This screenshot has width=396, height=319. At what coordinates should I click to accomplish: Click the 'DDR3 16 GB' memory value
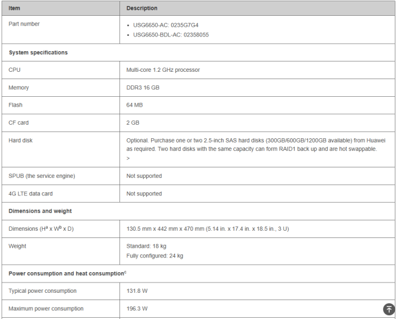(143, 88)
